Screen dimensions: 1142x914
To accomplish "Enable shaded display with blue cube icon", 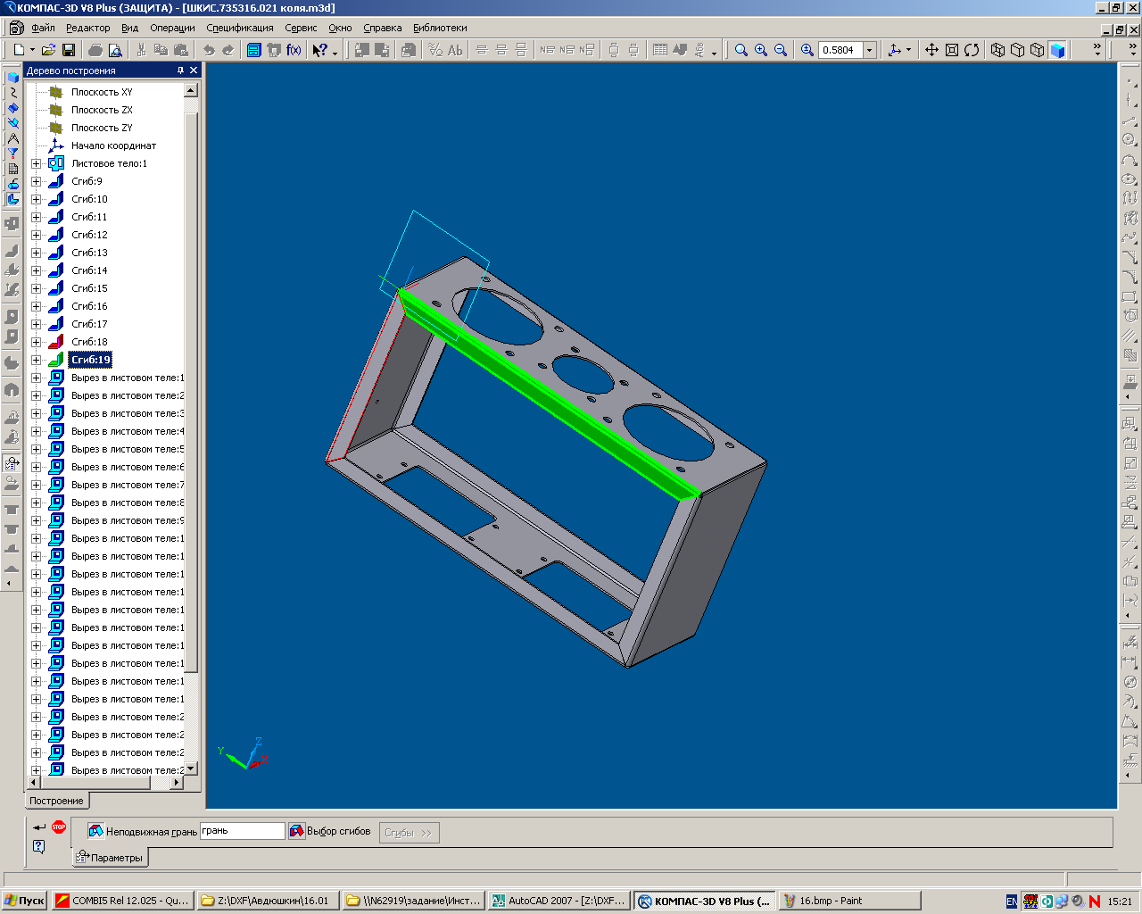I will click(x=1057, y=50).
